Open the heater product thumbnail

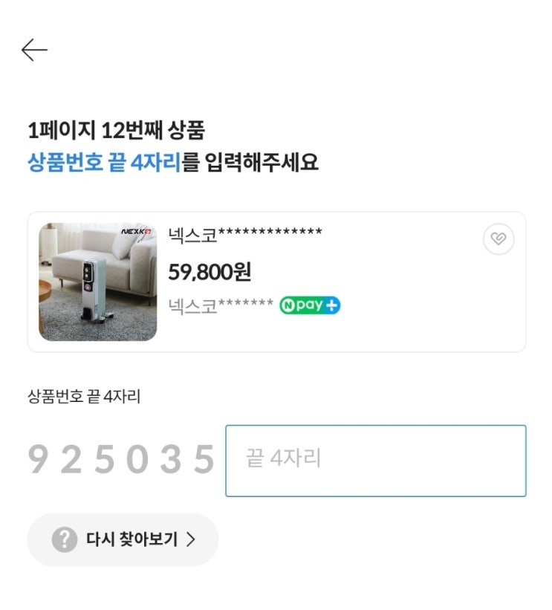[x=98, y=282]
